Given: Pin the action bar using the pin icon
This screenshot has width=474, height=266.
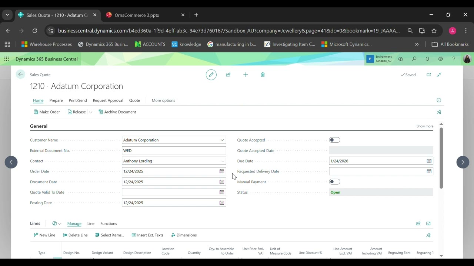Looking at the screenshot, I should tap(439, 112).
